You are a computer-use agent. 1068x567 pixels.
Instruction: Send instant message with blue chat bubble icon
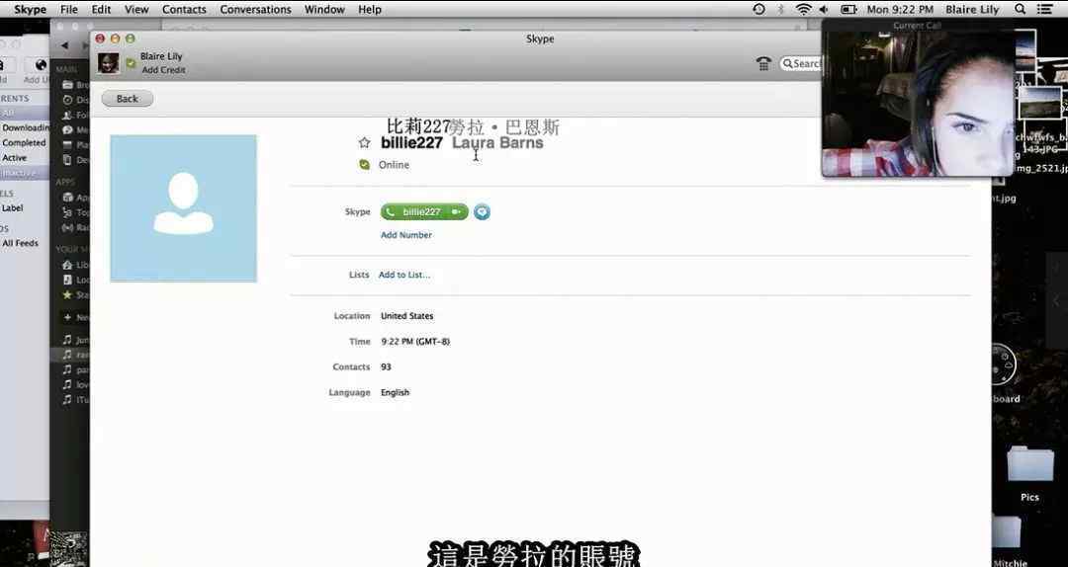482,211
